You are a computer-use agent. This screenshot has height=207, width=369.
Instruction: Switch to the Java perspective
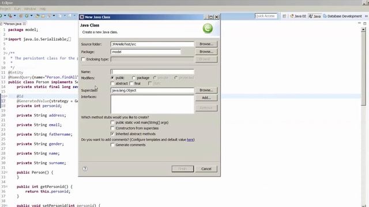point(315,16)
